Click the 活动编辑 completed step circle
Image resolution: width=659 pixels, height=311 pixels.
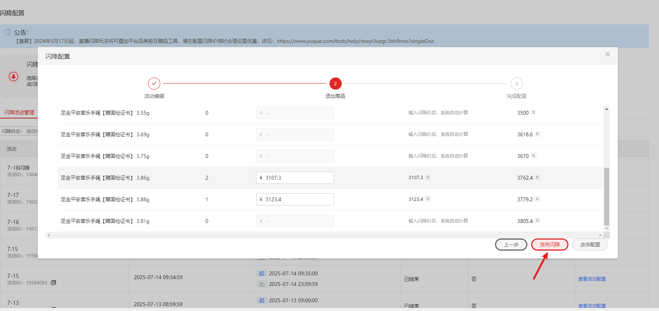154,84
